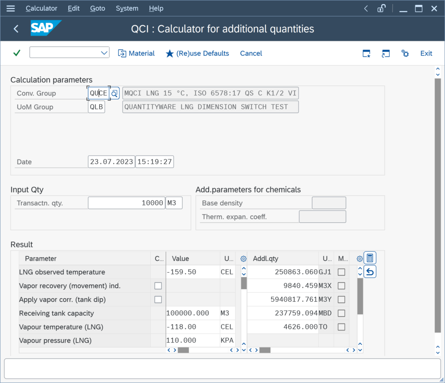
Task: Click the Value column header
Action: (x=193, y=258)
